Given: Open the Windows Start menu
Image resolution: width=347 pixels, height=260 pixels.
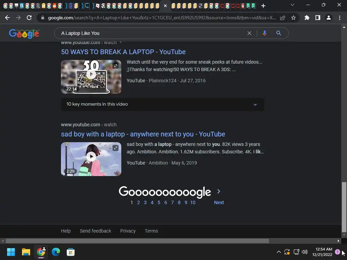Looking at the screenshot, I should click(11, 252).
